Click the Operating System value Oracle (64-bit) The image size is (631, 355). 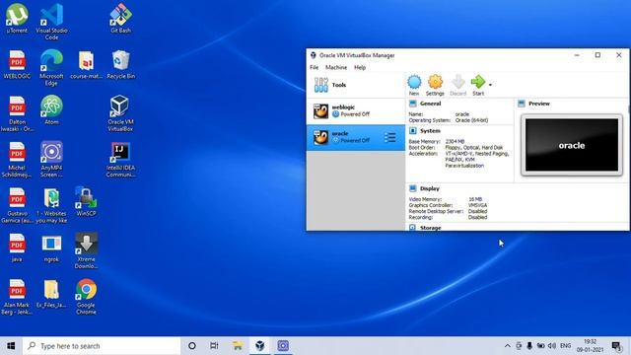click(x=471, y=120)
